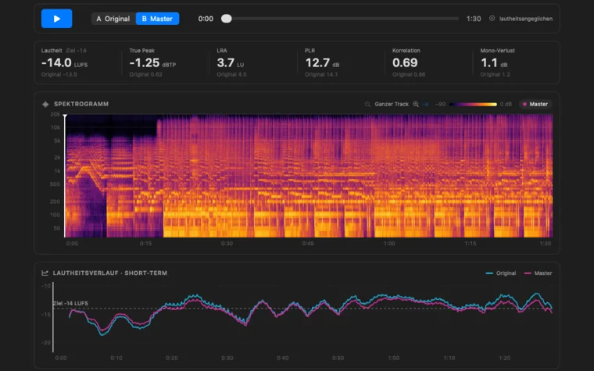The height and width of the screenshot is (371, 594).
Task: Click the 0 dB label of the color scale
Action: point(506,104)
